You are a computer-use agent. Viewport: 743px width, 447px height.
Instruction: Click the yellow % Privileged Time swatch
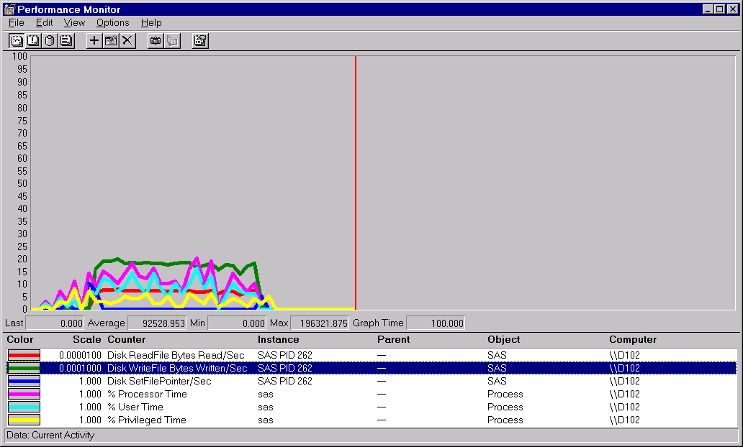tap(24, 420)
